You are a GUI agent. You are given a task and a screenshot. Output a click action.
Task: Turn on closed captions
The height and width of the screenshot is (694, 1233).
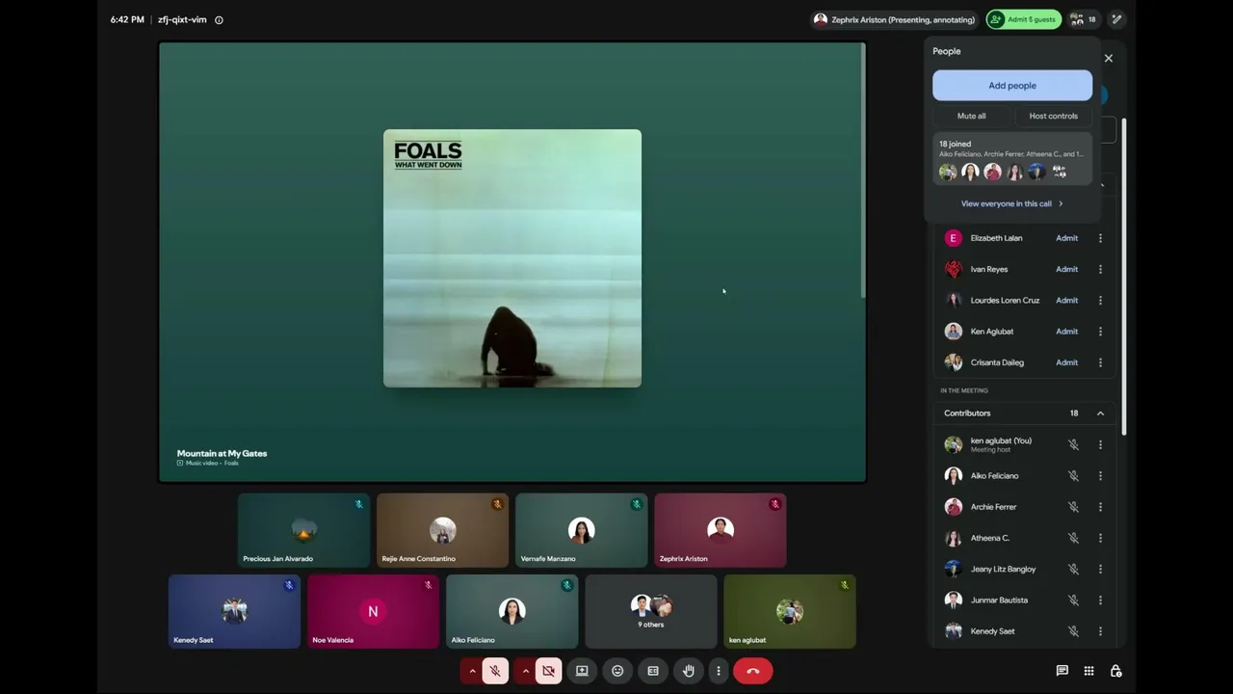coord(653,671)
